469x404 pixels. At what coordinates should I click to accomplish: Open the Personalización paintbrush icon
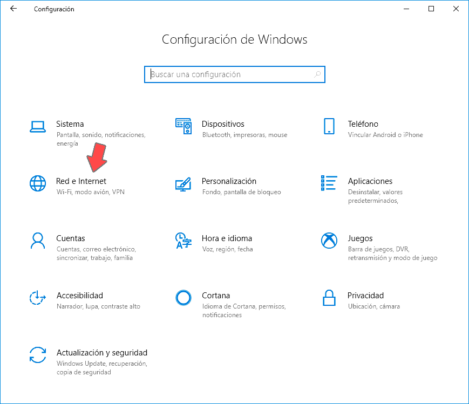183,183
